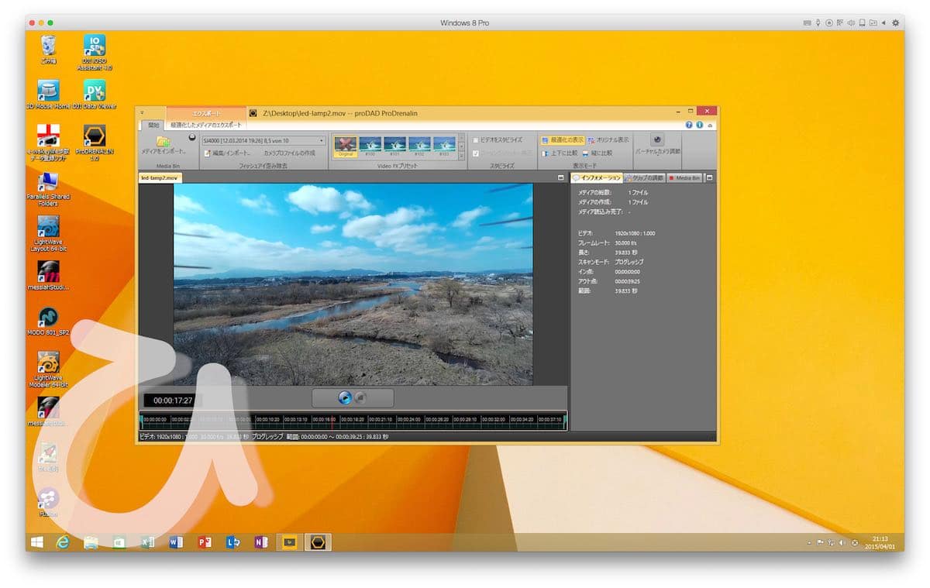
Task: Toggle the 最適化の表示 view mode
Action: [563, 140]
